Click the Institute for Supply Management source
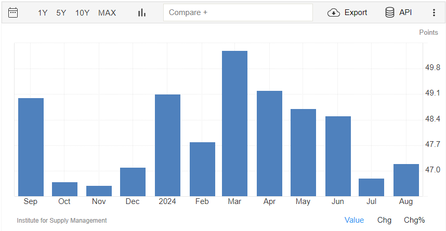 (x=62, y=221)
